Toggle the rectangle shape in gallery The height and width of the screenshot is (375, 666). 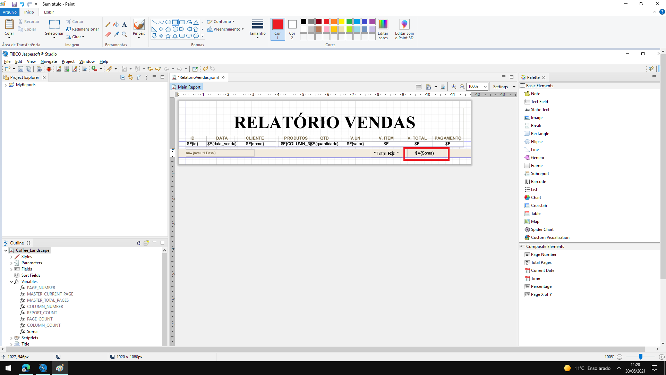tap(175, 22)
